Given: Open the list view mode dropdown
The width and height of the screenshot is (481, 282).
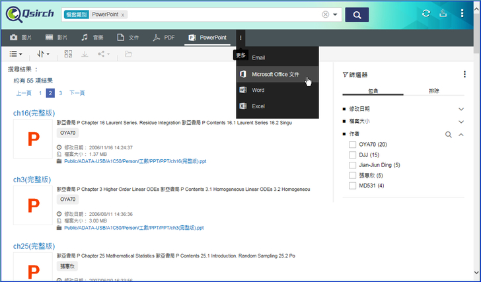Looking at the screenshot, I should [x=17, y=53].
